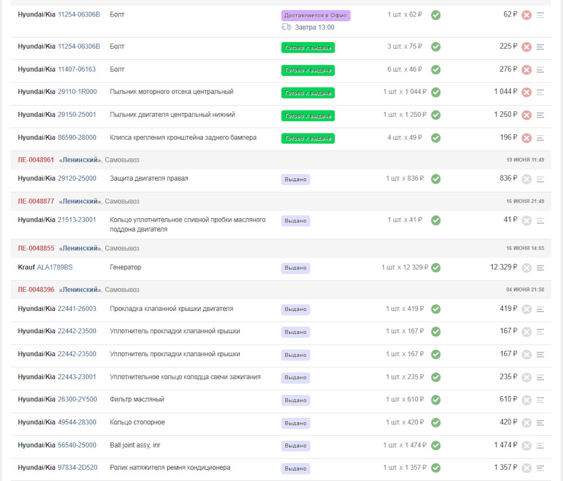This screenshot has height=481, width=563.
Task: Click the Готово к выдаче badge for 29110-1R000
Action: pos(308,93)
